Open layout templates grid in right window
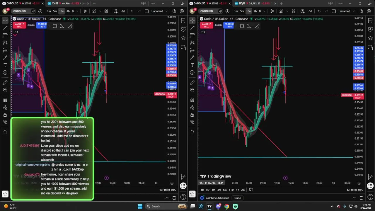Viewport: 375px width, 211px height. tap(293, 11)
